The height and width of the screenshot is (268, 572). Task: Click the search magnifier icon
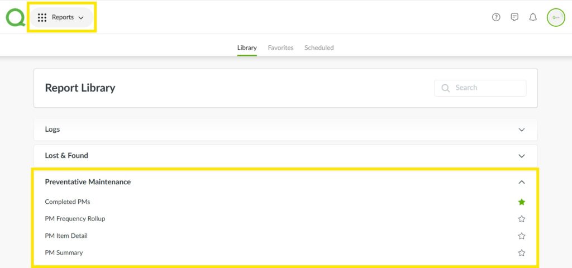click(x=446, y=88)
